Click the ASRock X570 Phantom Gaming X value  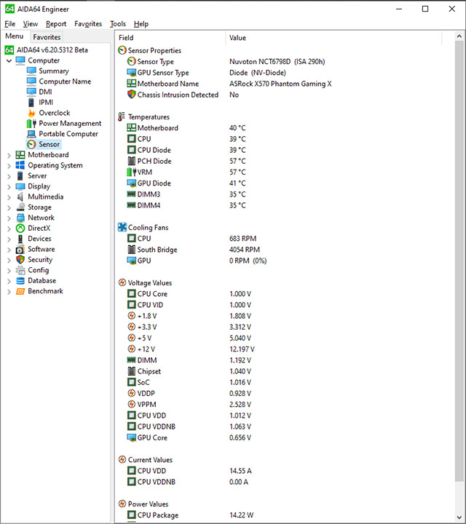click(x=280, y=84)
